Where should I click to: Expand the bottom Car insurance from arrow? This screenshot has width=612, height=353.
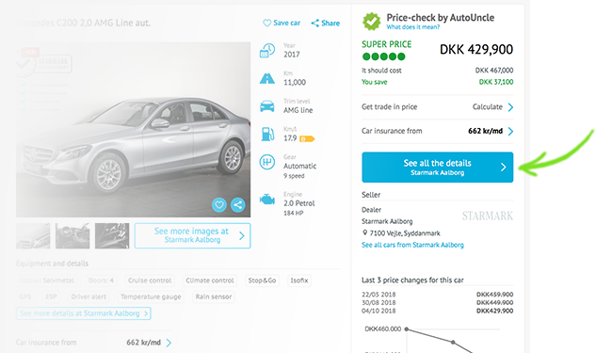click(169, 343)
